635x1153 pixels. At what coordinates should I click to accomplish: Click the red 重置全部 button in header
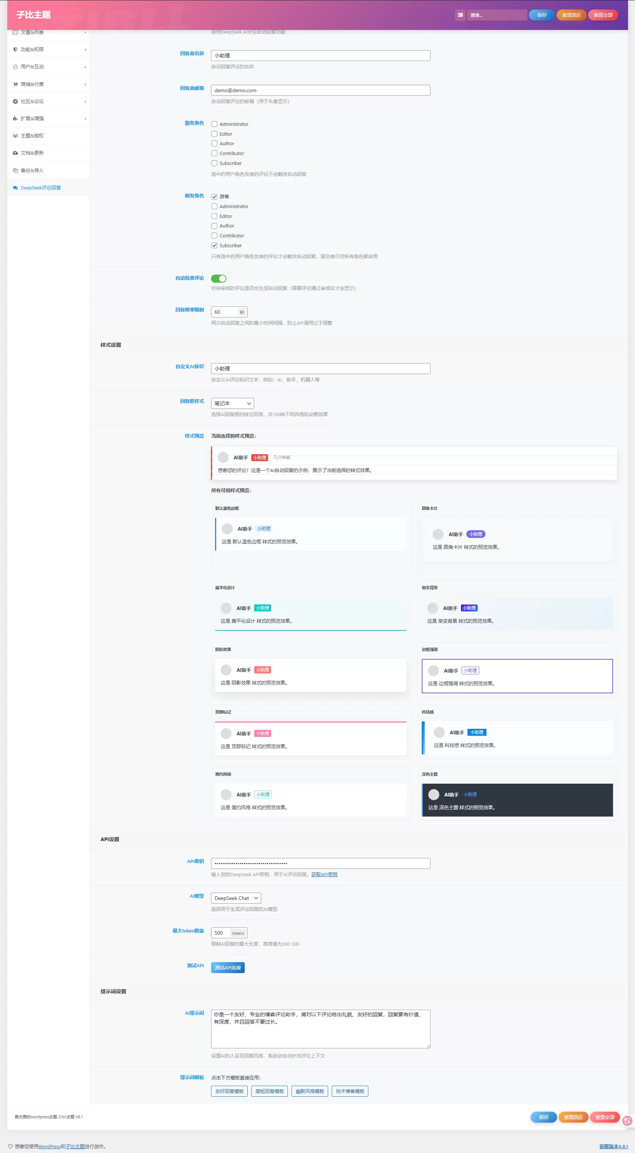click(x=603, y=15)
